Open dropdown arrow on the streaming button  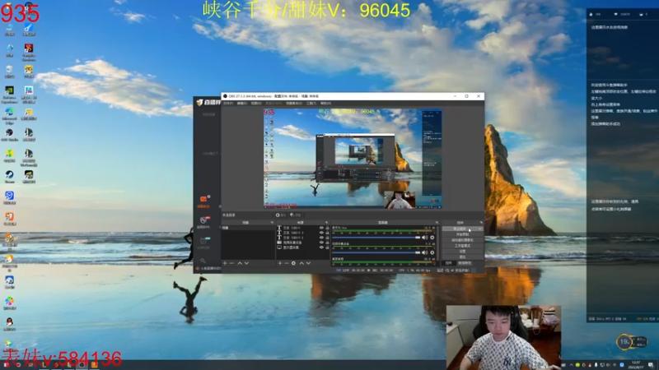(480, 229)
